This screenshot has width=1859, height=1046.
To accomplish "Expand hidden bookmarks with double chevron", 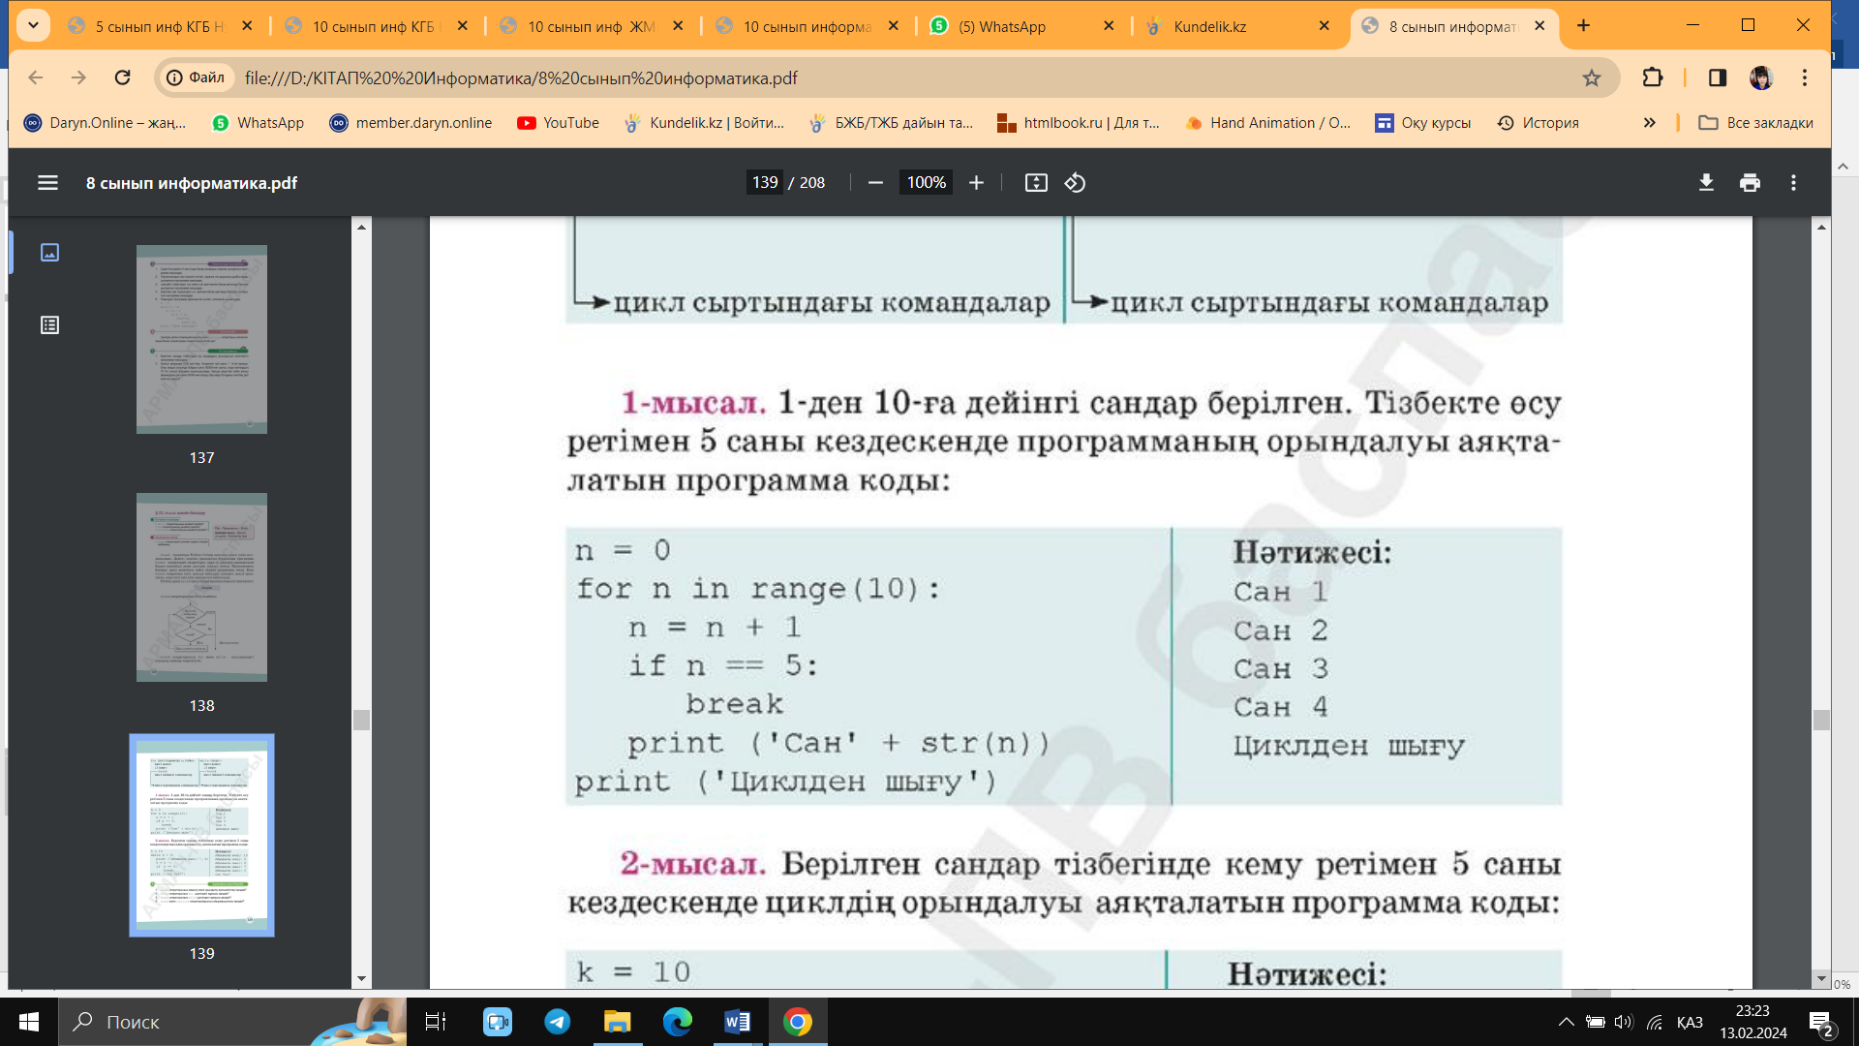I will pyautogui.click(x=1649, y=123).
